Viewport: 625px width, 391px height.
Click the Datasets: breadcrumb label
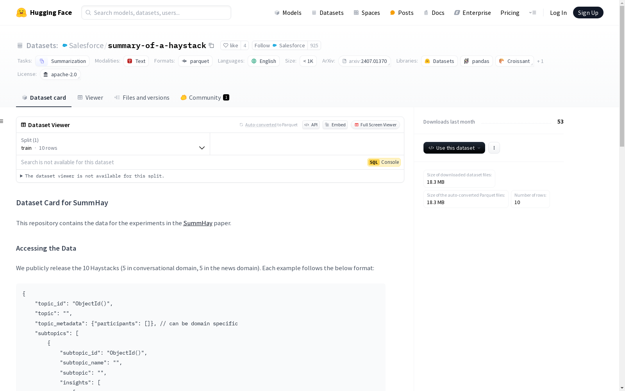42,45
